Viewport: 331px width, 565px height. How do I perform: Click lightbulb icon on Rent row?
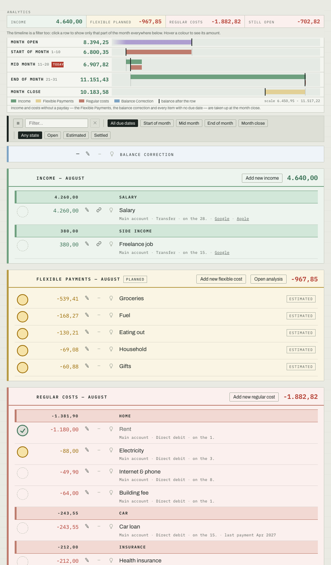(x=111, y=429)
